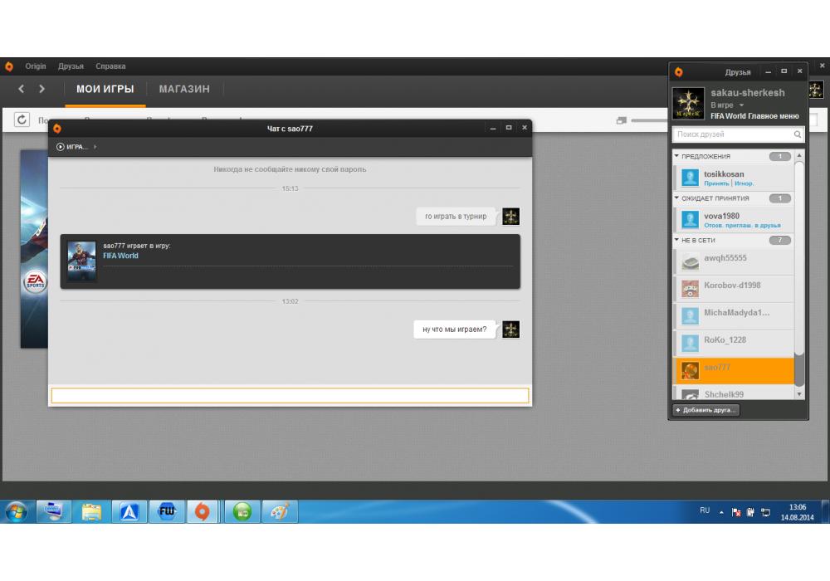Click Origin logo in chat title bar
Viewport: 830px width, 581px height.
coord(57,129)
